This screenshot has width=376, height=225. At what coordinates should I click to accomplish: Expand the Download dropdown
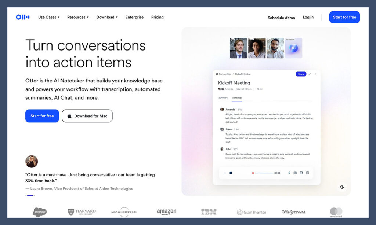pos(107,17)
